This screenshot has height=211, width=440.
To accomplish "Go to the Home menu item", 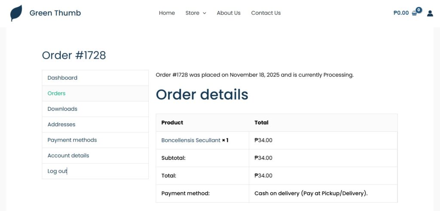I will [167, 13].
